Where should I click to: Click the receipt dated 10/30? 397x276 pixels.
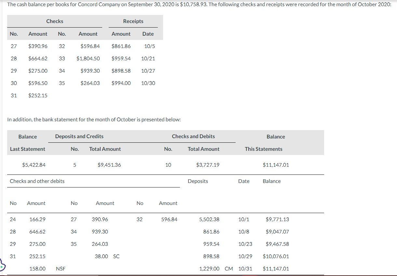148,83
